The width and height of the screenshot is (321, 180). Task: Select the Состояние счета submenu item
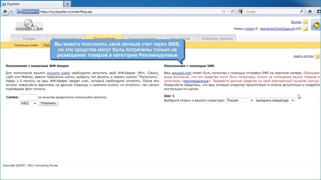coord(26,45)
